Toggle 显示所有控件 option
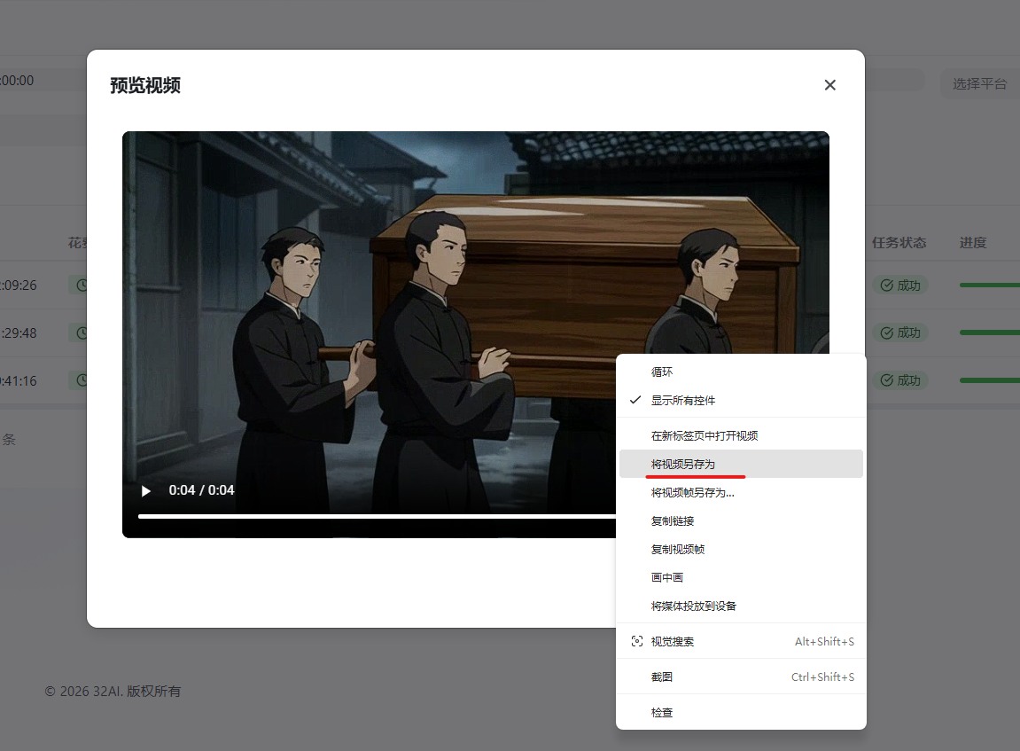1020x751 pixels. click(740, 400)
